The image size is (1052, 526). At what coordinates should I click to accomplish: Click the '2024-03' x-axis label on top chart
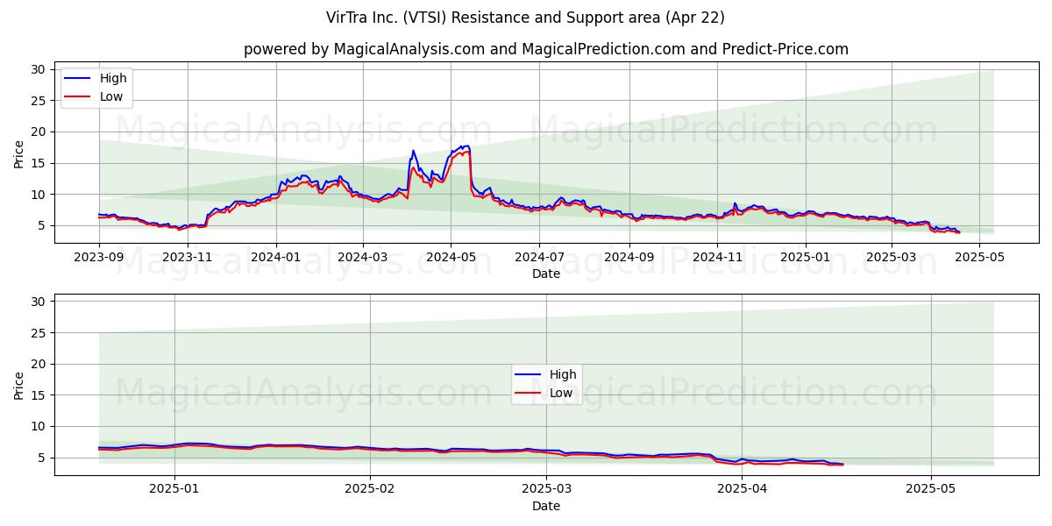point(362,258)
